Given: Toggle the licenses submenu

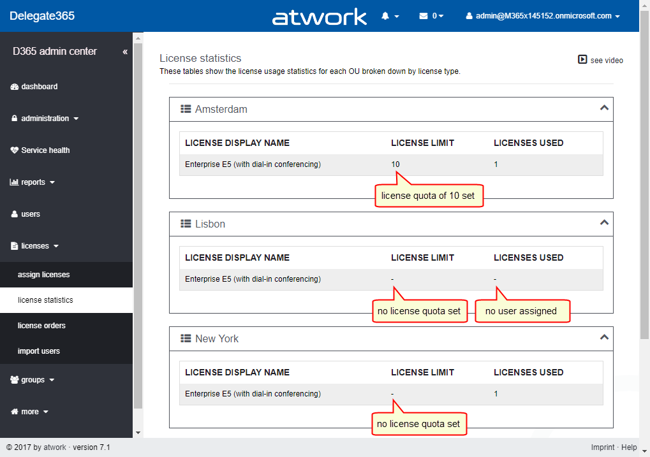Looking at the screenshot, I should point(35,246).
